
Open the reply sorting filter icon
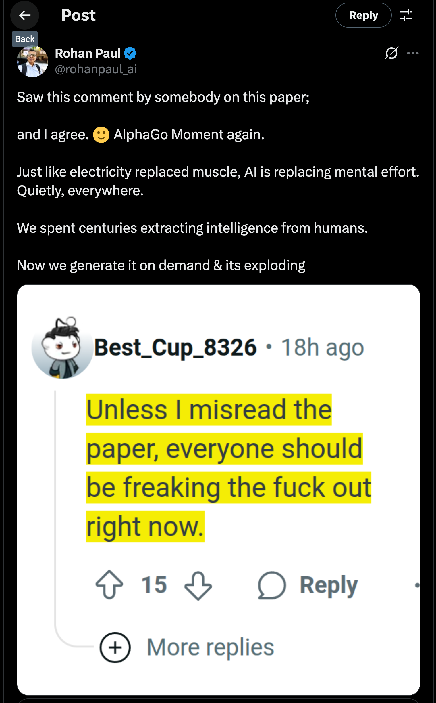tap(406, 15)
